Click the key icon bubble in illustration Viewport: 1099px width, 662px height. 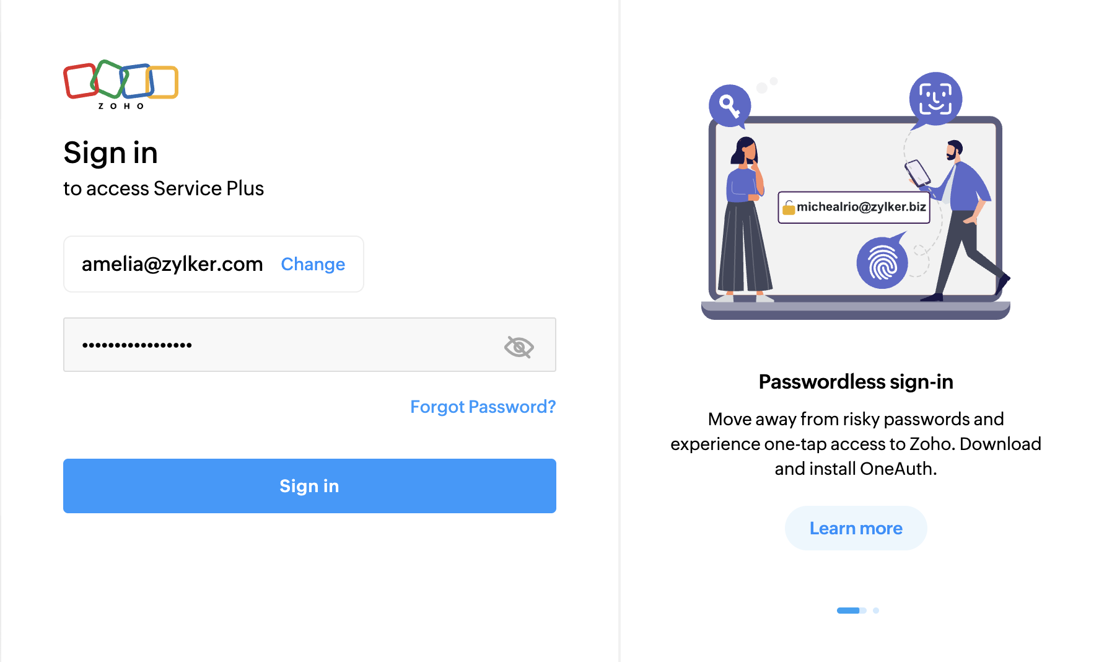729,105
